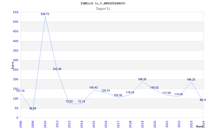
Task: Click the data label 127.15
Action: click(x=20, y=91)
